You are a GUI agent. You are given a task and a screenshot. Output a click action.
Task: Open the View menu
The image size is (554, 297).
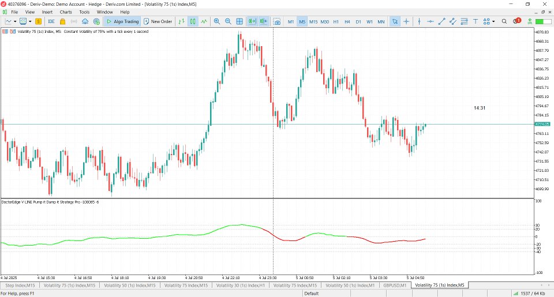[30, 12]
